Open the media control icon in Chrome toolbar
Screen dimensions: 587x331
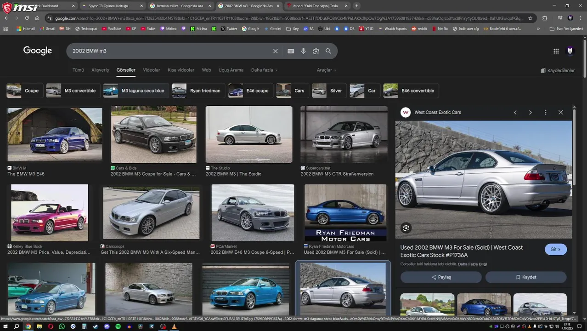click(x=560, y=18)
